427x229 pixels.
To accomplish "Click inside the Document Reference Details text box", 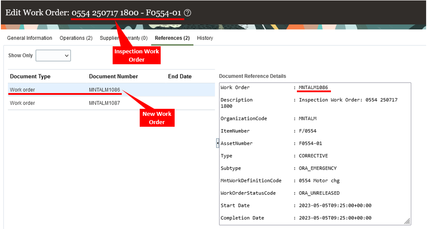I will point(315,154).
